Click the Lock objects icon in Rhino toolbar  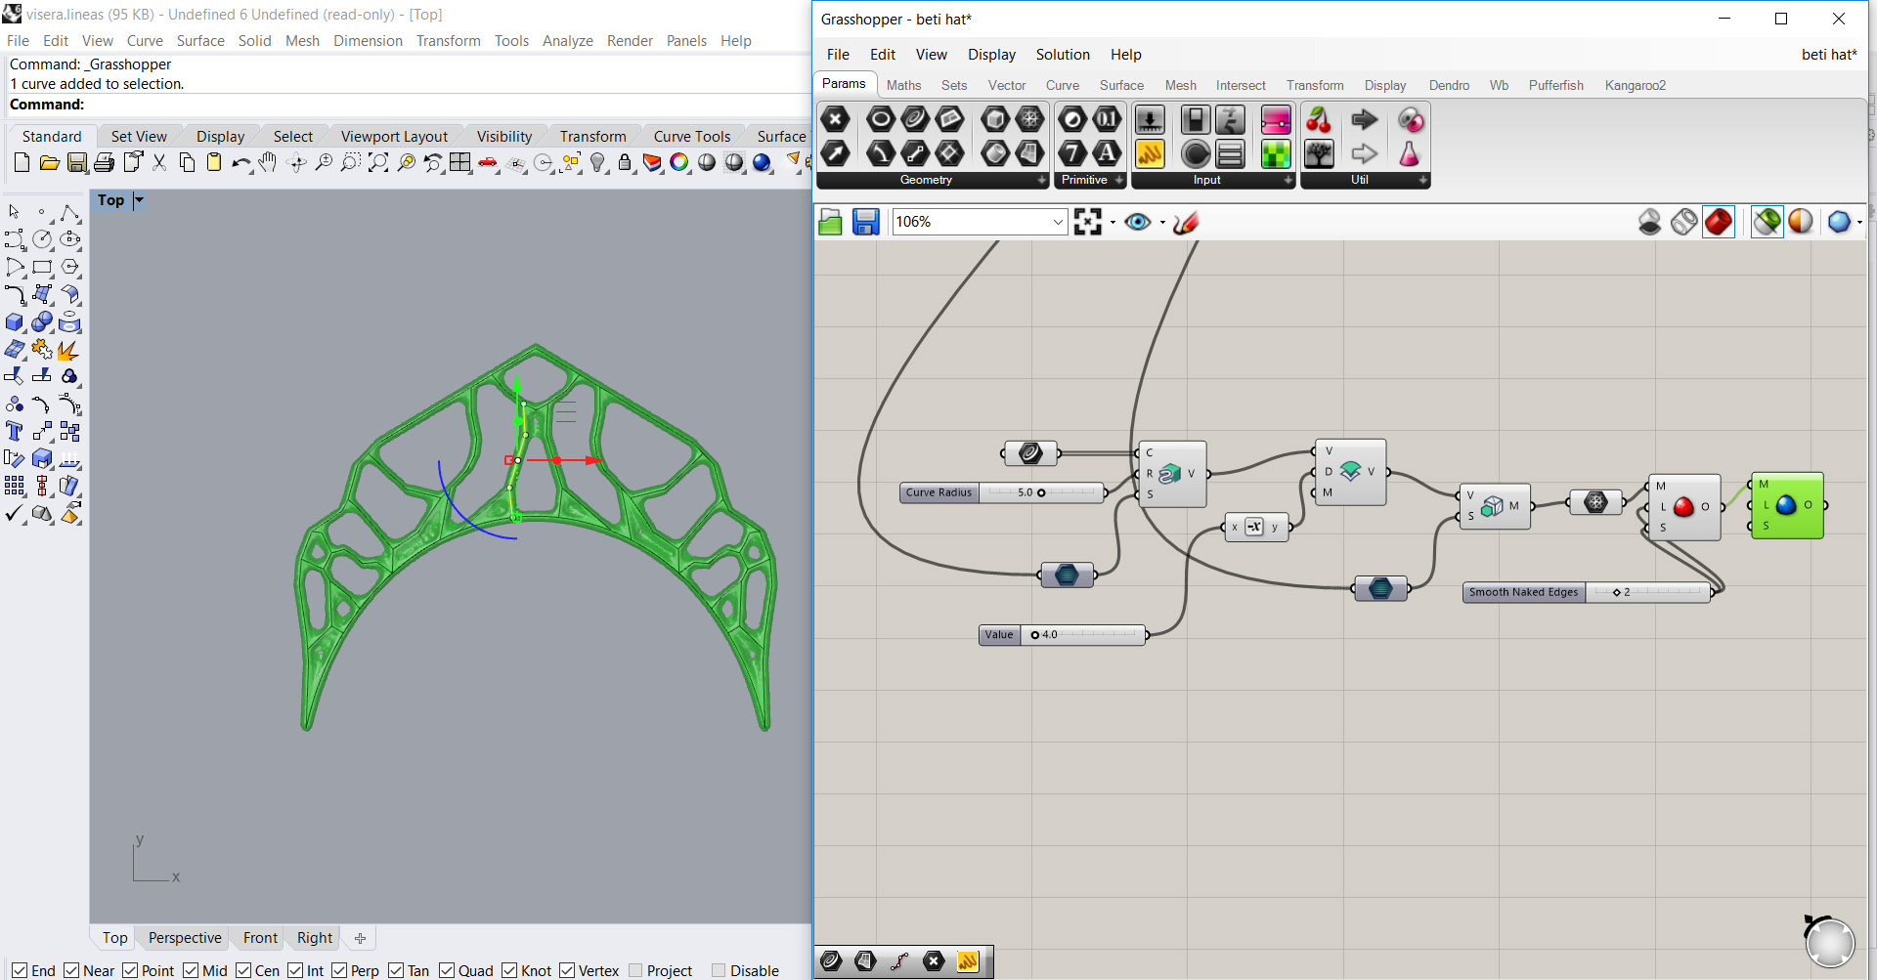625,162
